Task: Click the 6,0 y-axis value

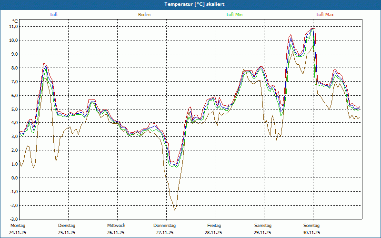Action: (14, 96)
